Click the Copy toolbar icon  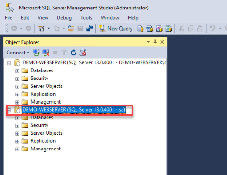(x=190, y=28)
